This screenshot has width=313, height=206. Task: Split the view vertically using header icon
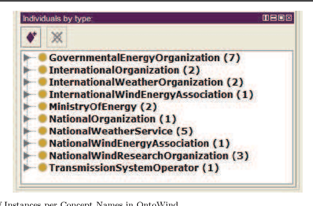pyautogui.click(x=267, y=19)
